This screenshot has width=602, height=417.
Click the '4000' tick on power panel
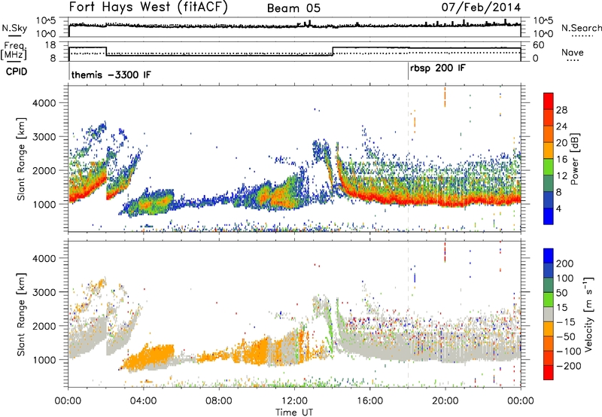pyautogui.click(x=44, y=103)
